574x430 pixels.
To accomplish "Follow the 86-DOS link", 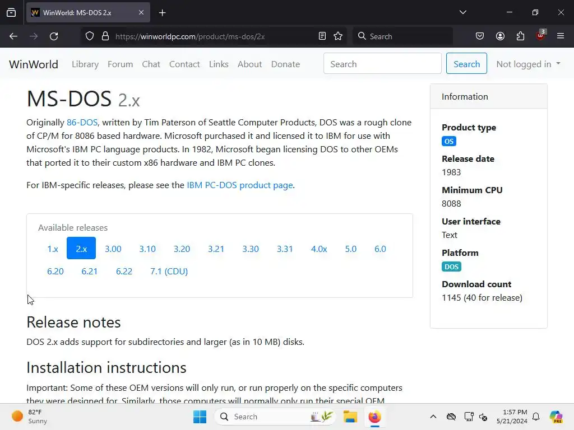I will tap(82, 123).
